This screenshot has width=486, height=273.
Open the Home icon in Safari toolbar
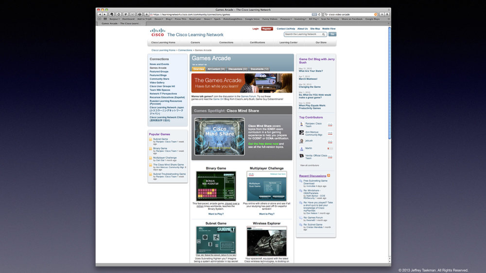[119, 14]
